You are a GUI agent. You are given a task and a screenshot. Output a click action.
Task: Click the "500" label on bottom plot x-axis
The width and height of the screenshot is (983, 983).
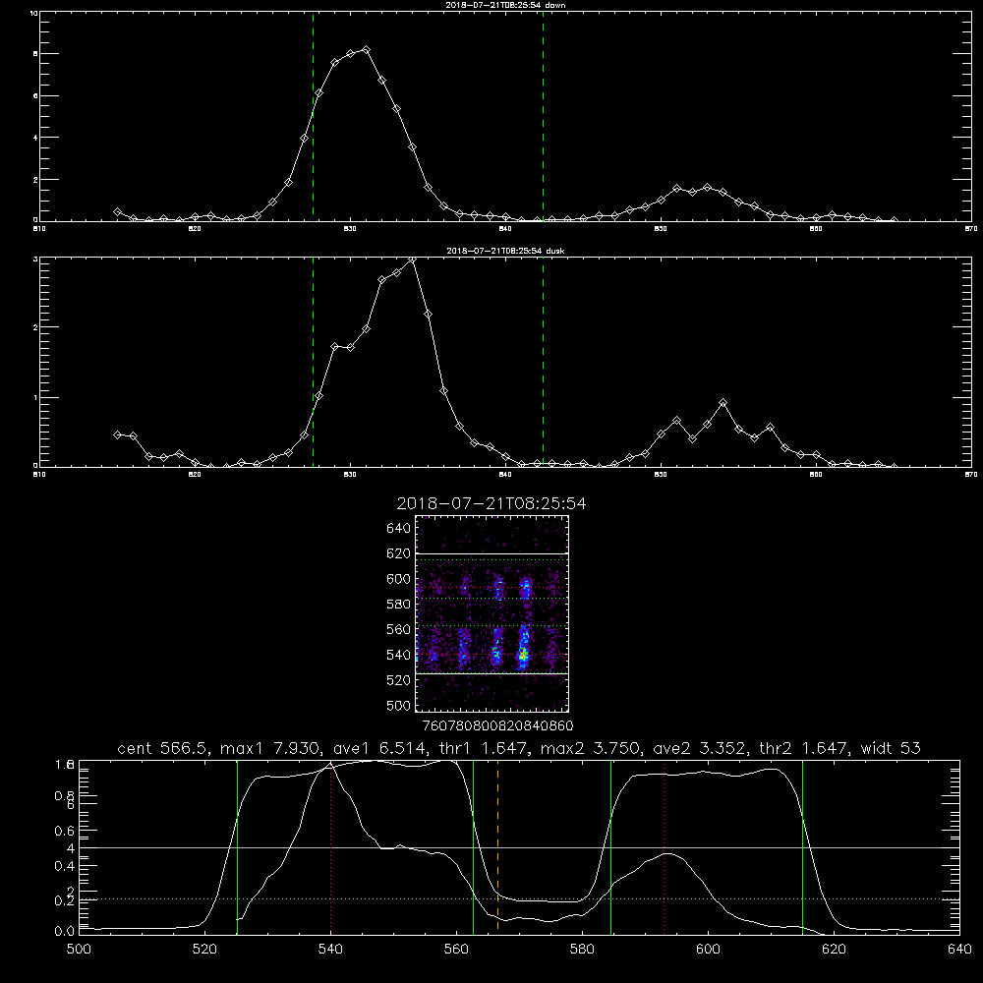click(x=79, y=950)
